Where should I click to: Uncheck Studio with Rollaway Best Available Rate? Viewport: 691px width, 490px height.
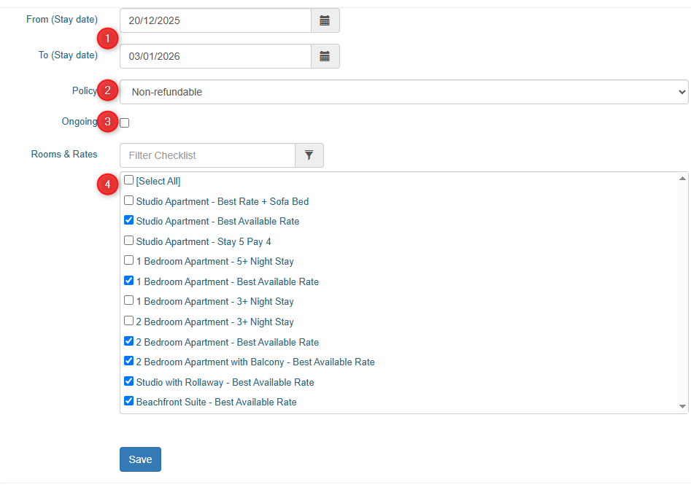[x=128, y=381]
